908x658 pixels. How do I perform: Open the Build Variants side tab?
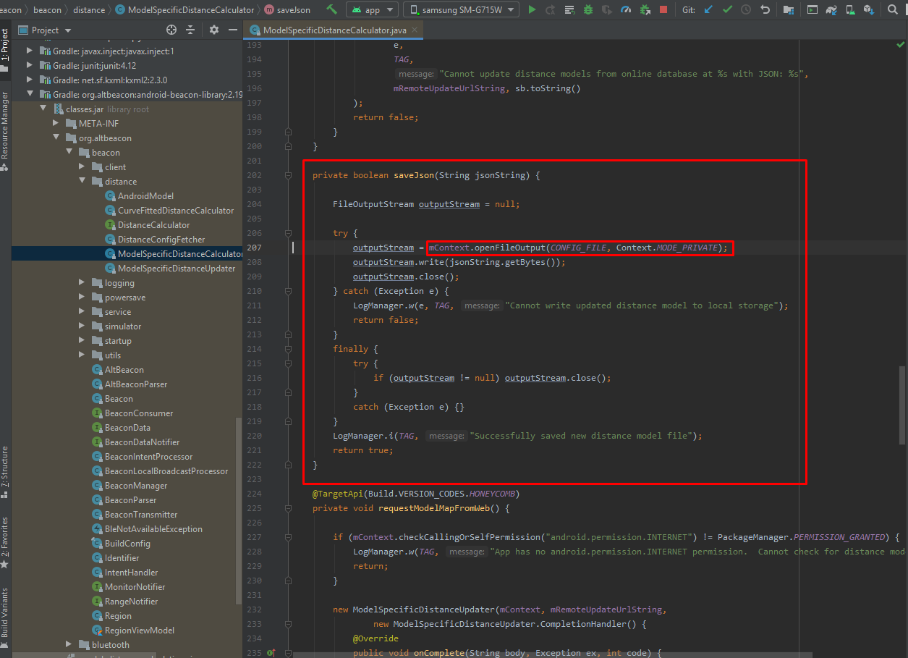coord(5,612)
